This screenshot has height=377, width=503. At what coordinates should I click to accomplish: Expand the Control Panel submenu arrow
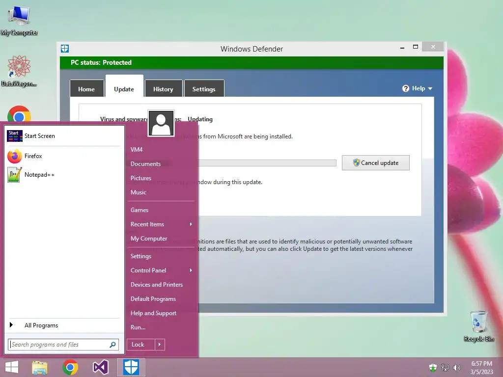coord(191,270)
